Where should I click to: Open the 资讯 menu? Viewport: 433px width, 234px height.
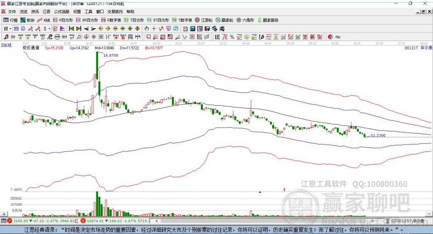click(35, 11)
